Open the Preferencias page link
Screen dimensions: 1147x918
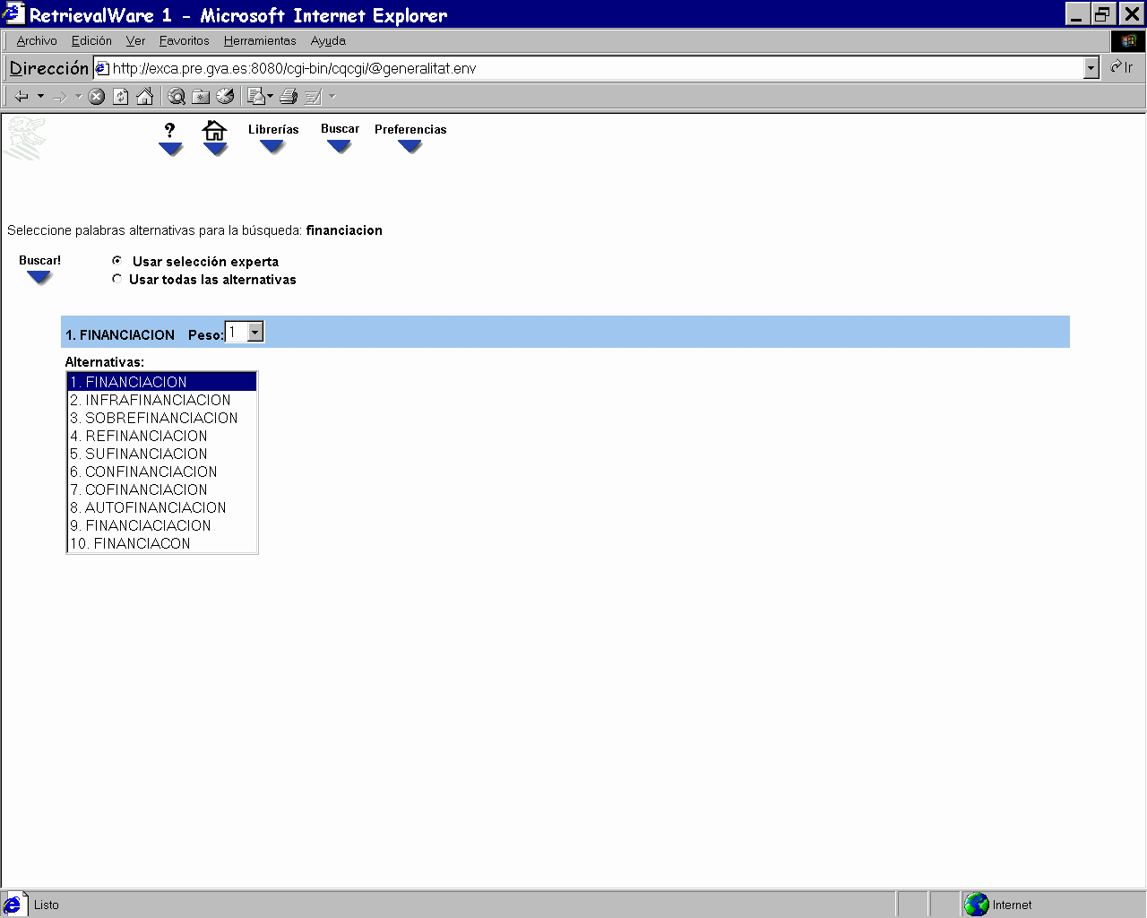pyautogui.click(x=410, y=130)
